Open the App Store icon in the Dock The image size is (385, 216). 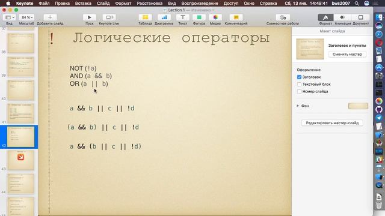tap(379, 67)
